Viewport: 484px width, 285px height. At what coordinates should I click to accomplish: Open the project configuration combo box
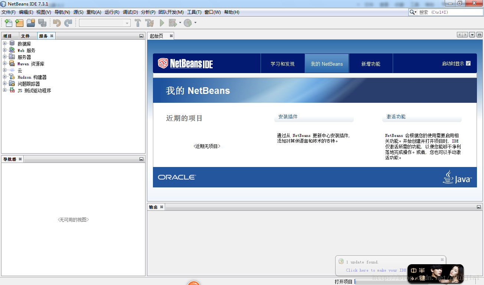point(105,23)
